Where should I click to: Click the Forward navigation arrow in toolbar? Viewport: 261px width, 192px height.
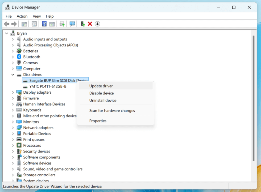coord(14,24)
